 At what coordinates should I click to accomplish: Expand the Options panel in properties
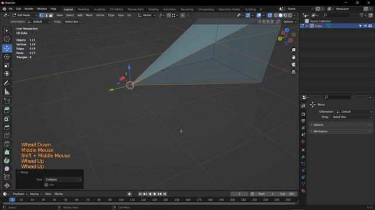341,125
